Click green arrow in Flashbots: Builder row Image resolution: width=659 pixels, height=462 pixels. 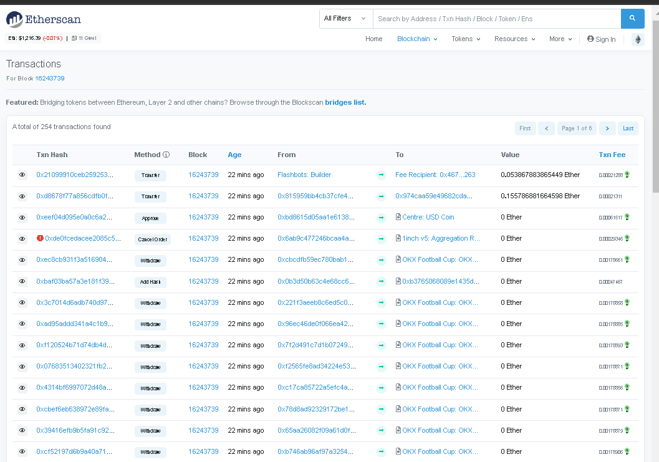381,175
